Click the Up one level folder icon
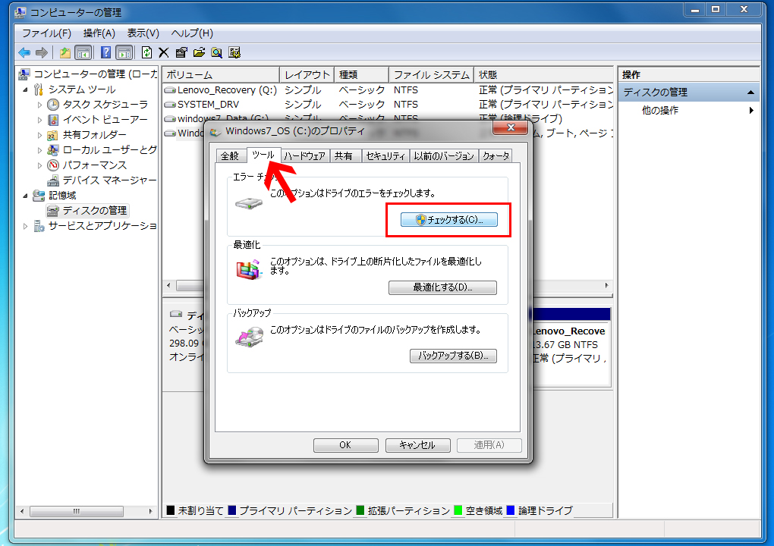Image resolution: width=774 pixels, height=546 pixels. [65, 52]
